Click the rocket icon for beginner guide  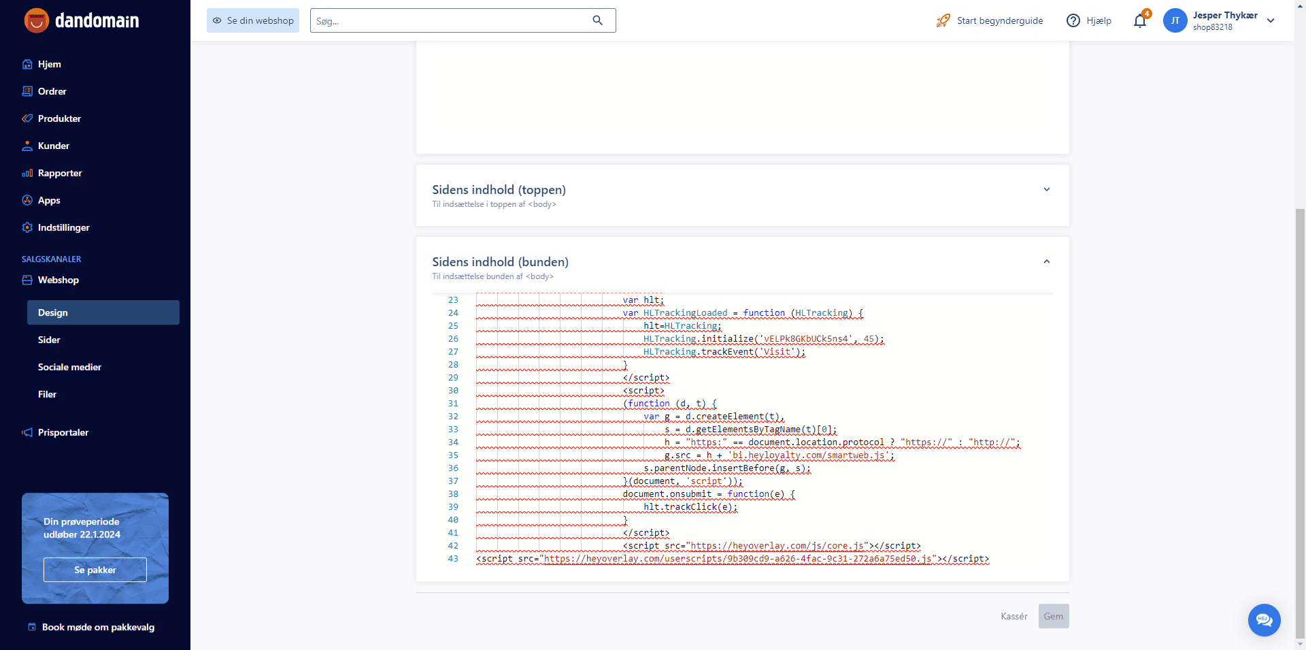point(943,21)
